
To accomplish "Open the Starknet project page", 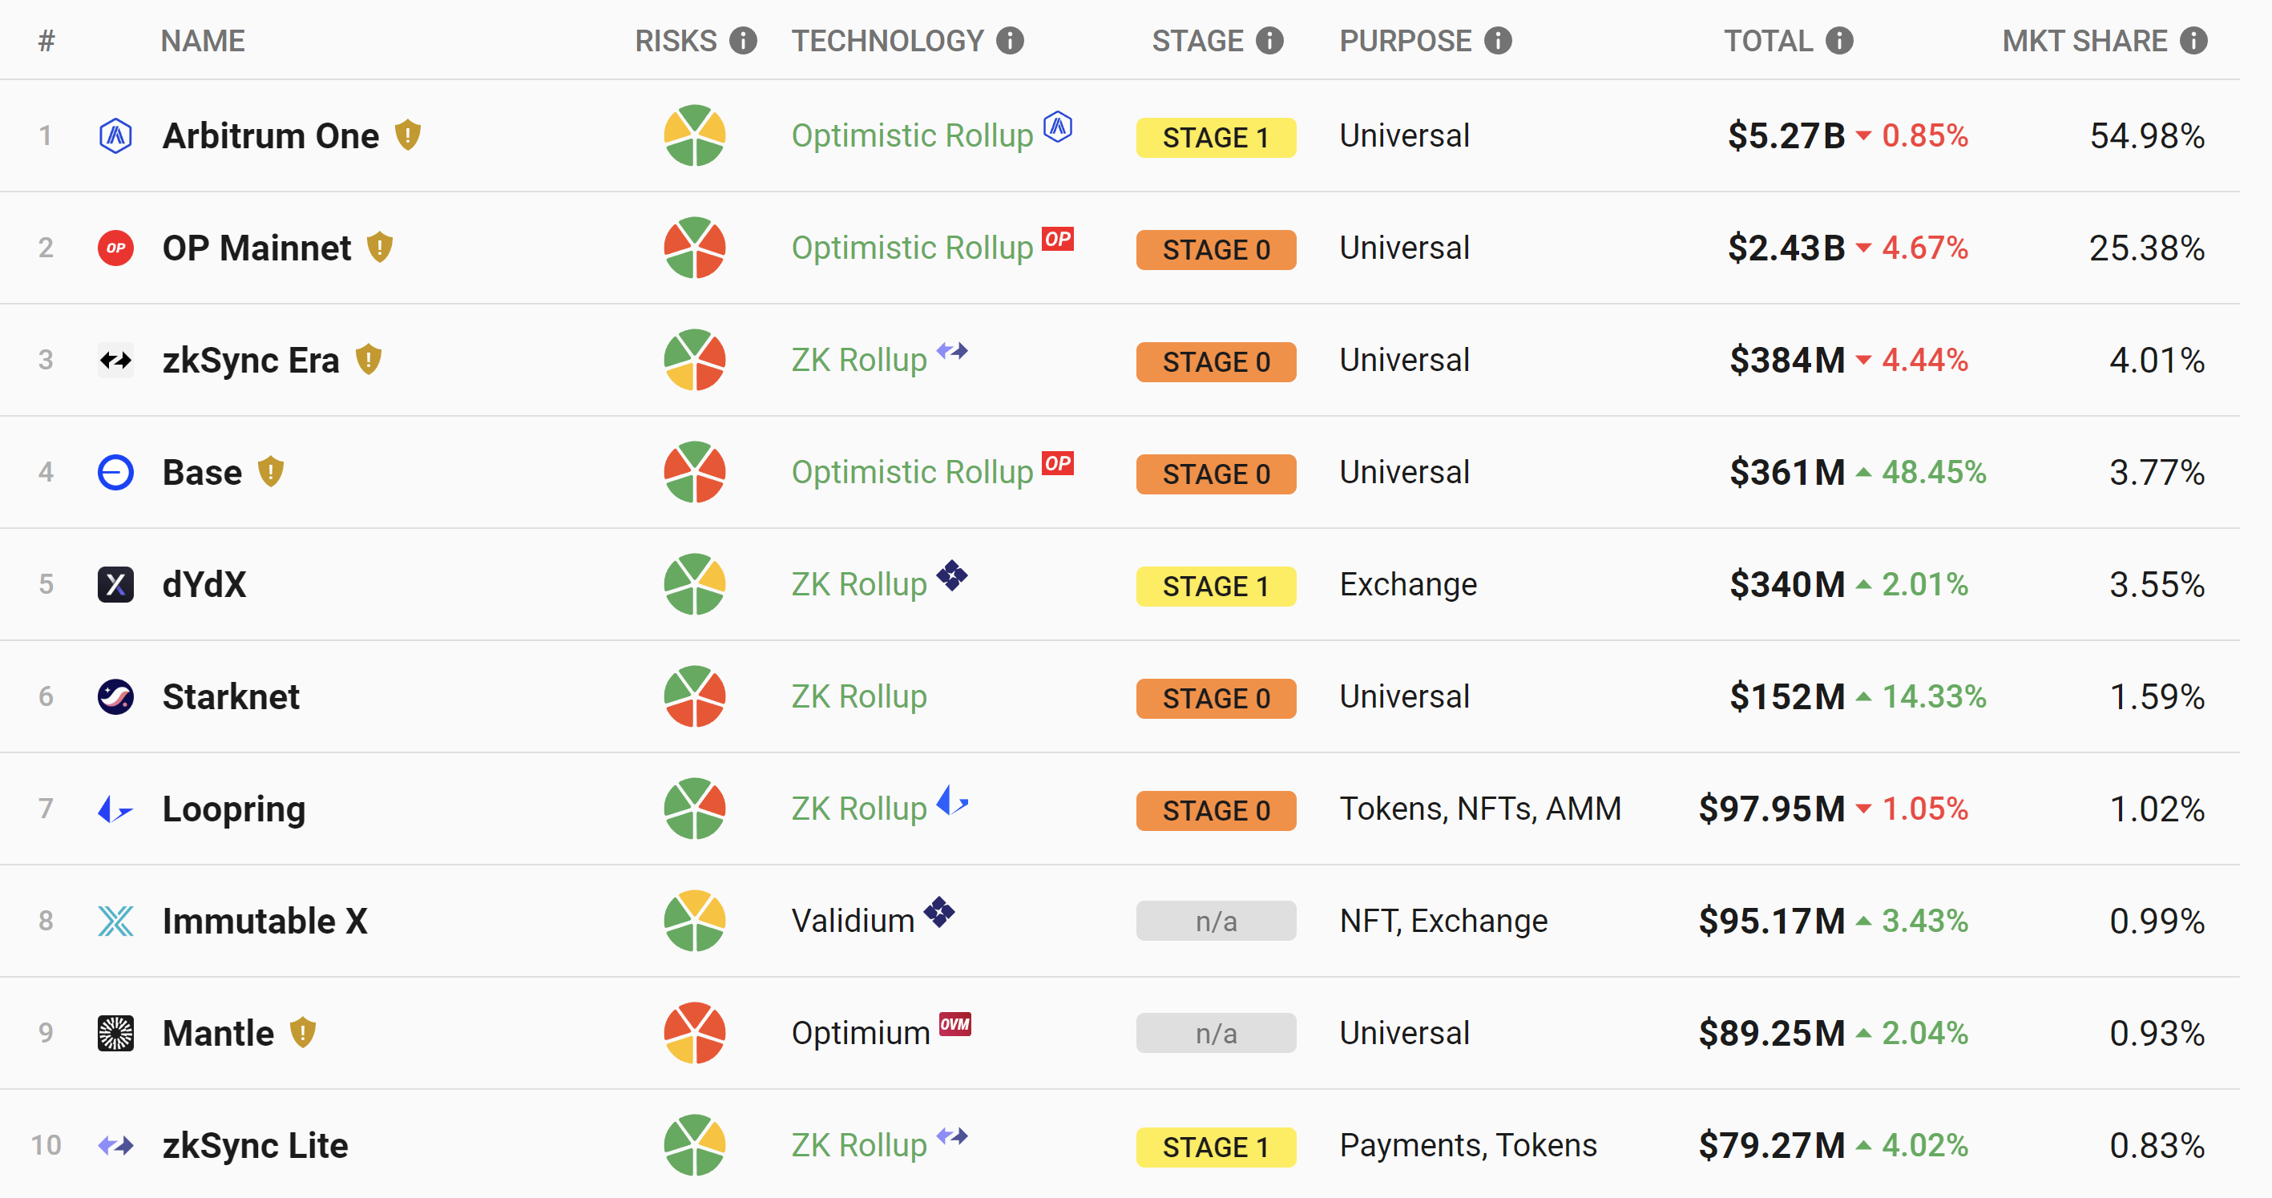I will click(x=230, y=696).
